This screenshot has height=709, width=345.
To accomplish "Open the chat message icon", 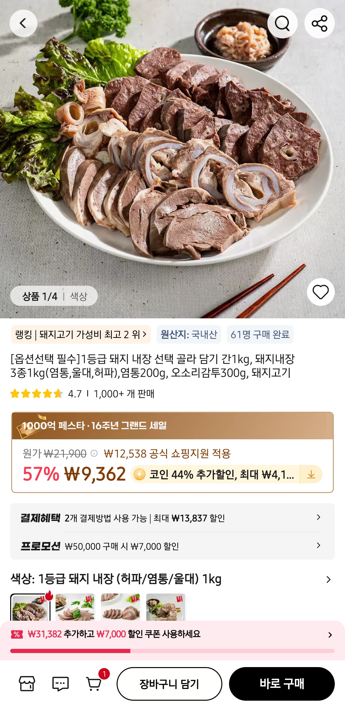I will 60,684.
